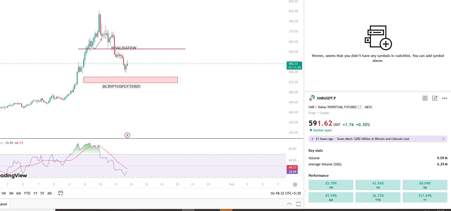Select the 1M date range below chart
This screenshot has height=211, width=451.
click(4, 193)
